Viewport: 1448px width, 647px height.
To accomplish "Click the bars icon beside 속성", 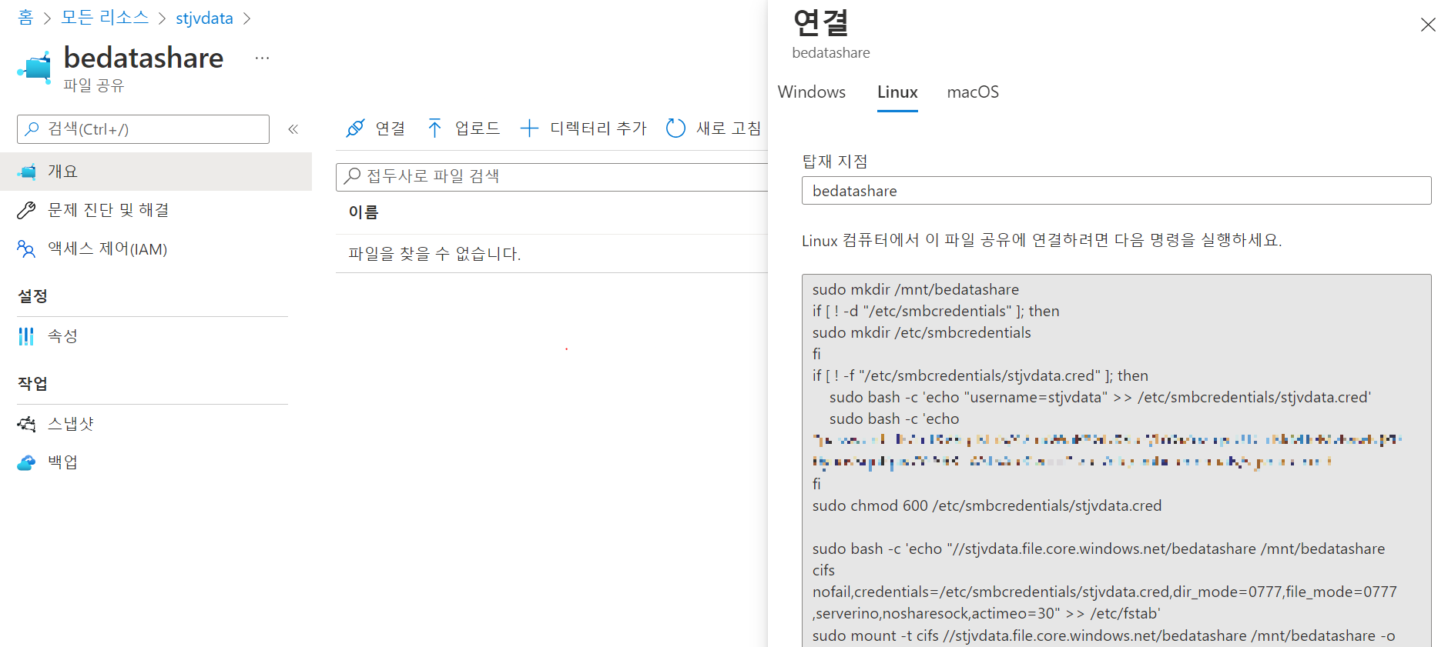I will click(x=26, y=336).
